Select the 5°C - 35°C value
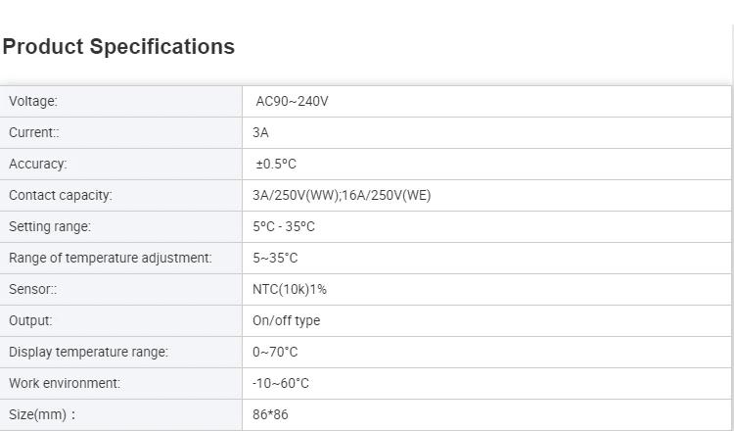This screenshot has width=734, height=431. pyautogui.click(x=284, y=226)
